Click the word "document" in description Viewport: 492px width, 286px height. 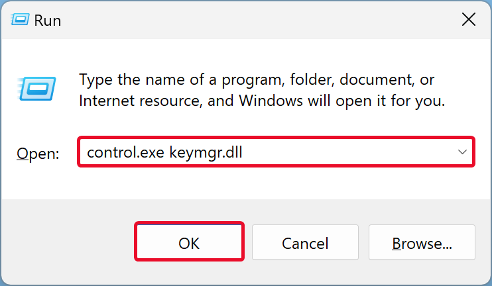[x=372, y=80]
